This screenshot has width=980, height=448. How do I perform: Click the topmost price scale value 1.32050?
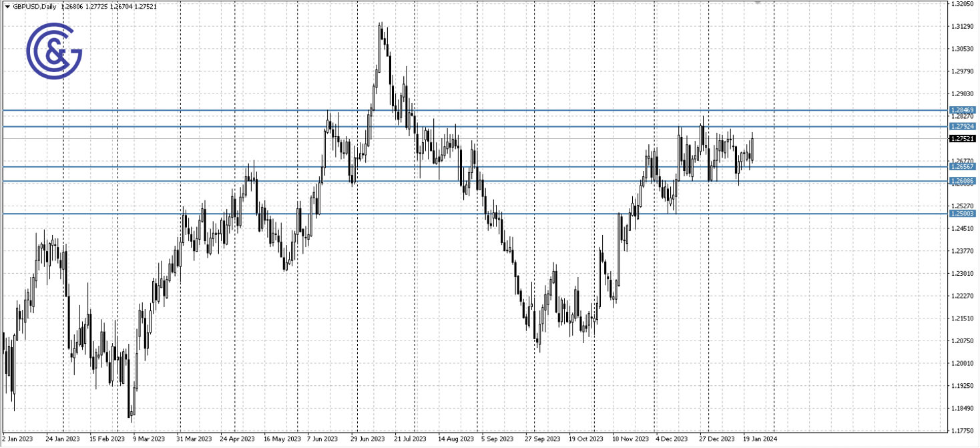pyautogui.click(x=961, y=4)
